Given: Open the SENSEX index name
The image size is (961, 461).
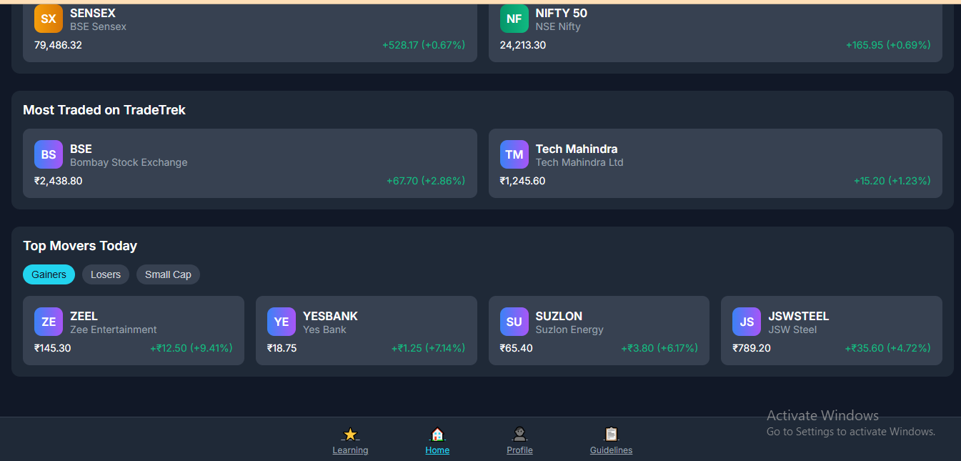Looking at the screenshot, I should tap(93, 13).
